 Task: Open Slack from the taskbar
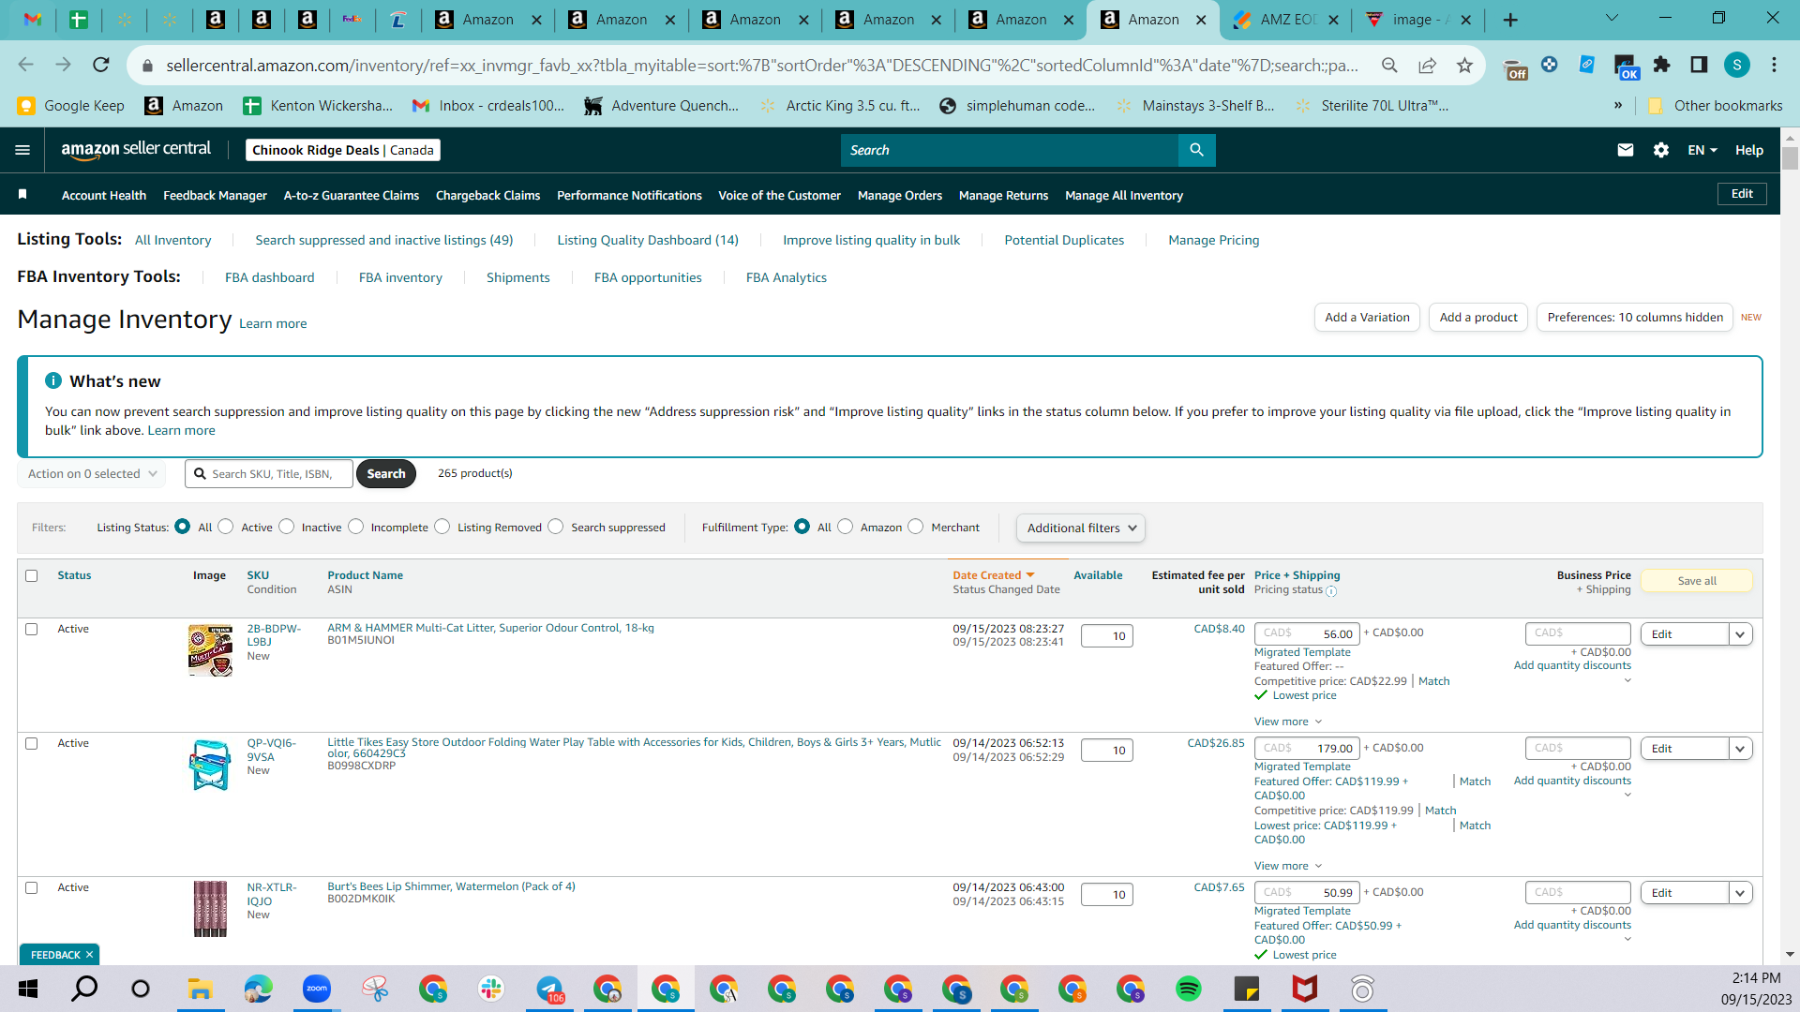pyautogui.click(x=491, y=989)
